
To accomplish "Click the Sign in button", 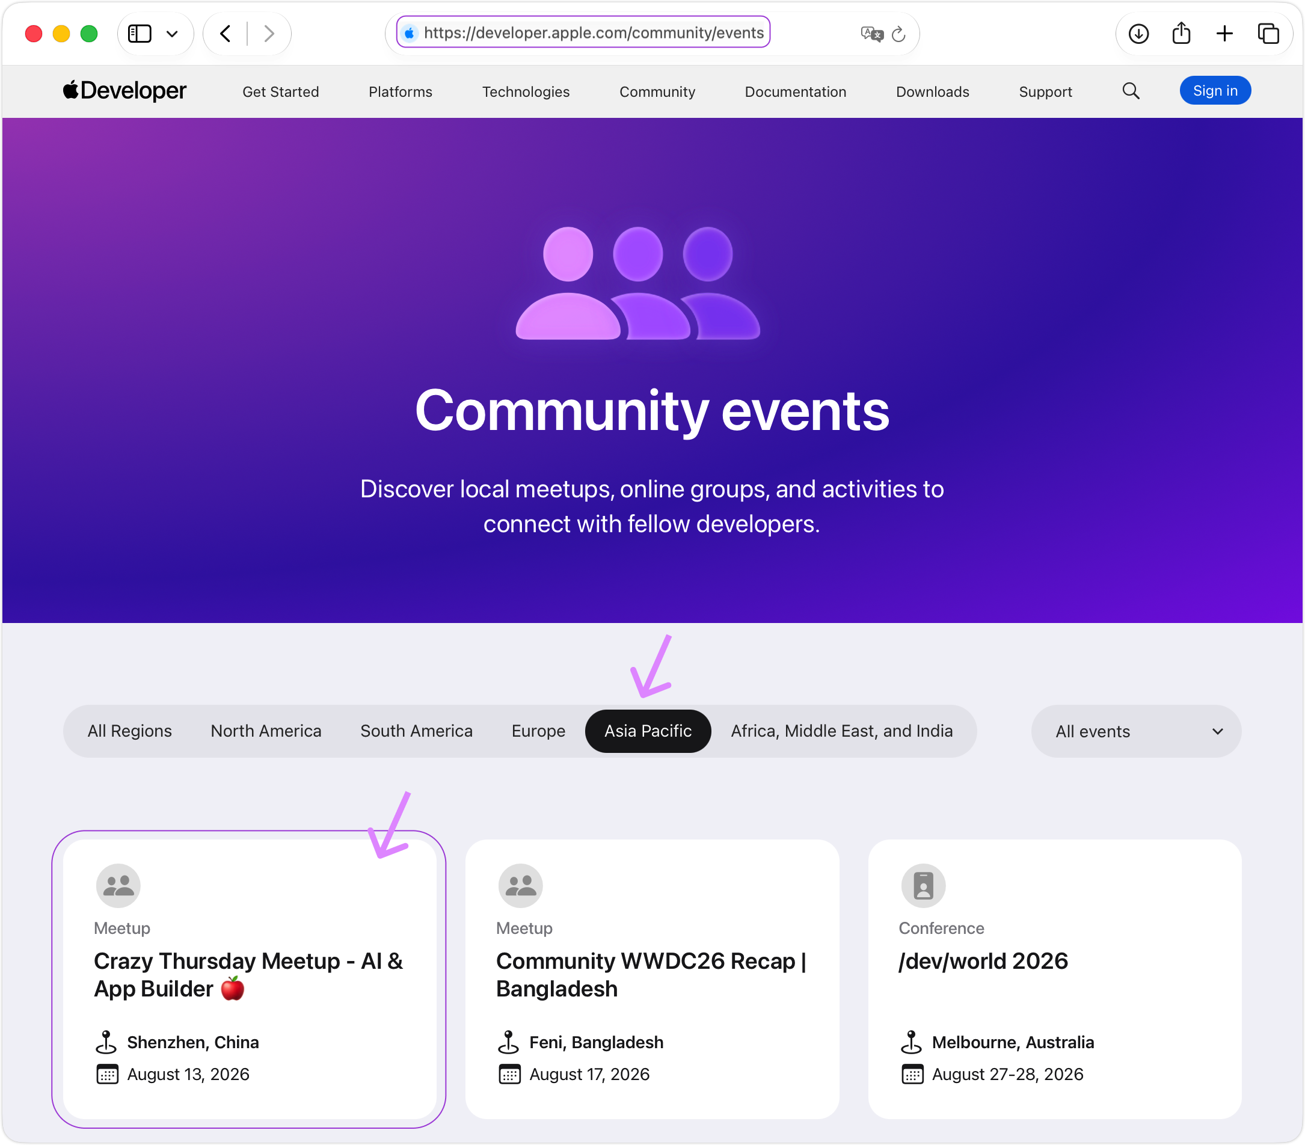I will pos(1215,91).
